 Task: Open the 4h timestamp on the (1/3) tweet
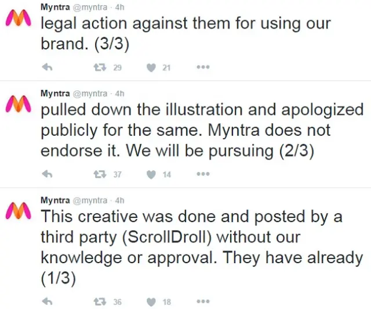point(120,200)
